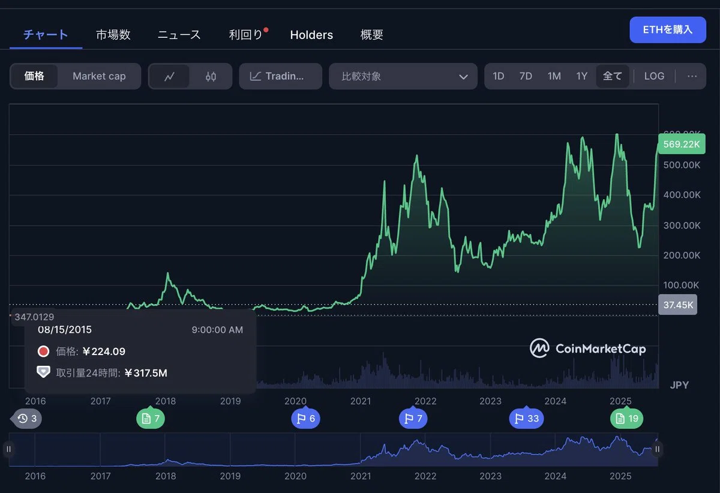Select the 1Y time range

581,76
